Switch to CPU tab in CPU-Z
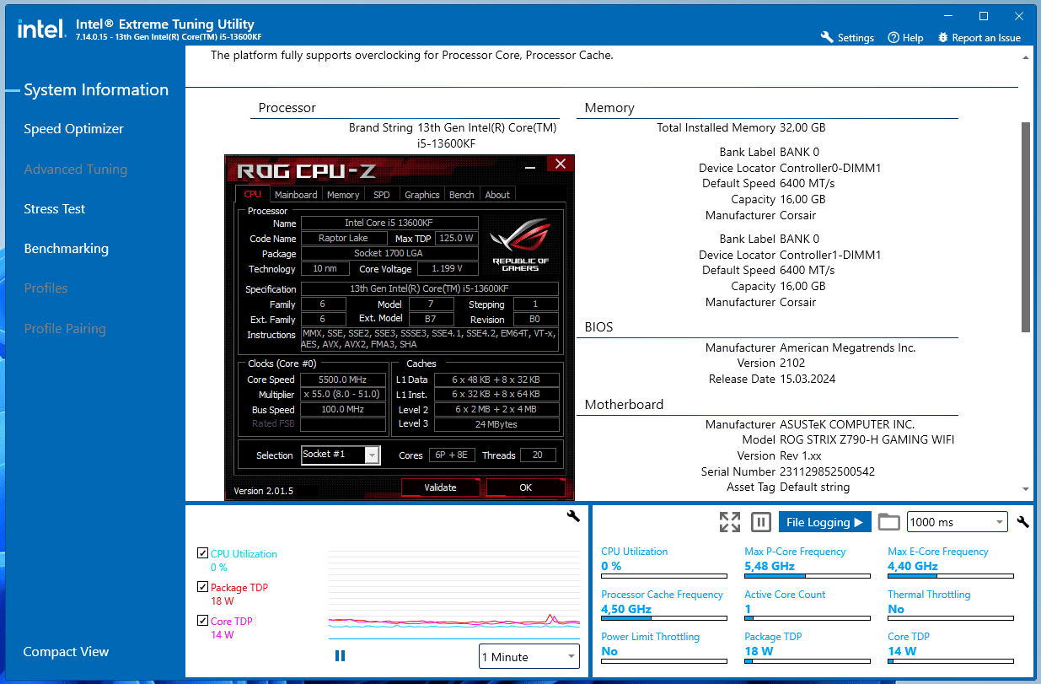1041x684 pixels. click(x=253, y=194)
